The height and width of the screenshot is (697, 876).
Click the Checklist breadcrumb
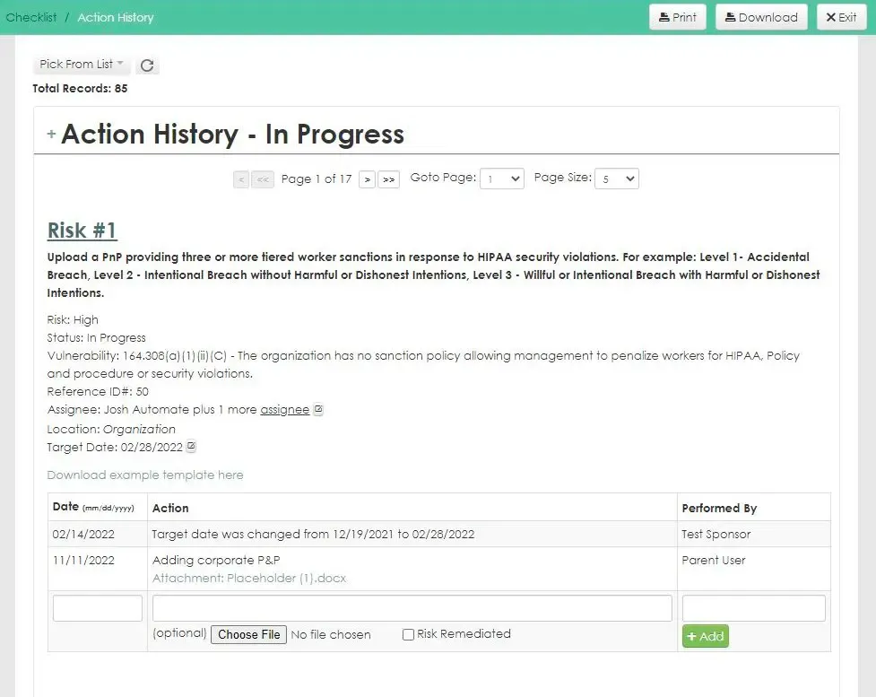point(31,17)
